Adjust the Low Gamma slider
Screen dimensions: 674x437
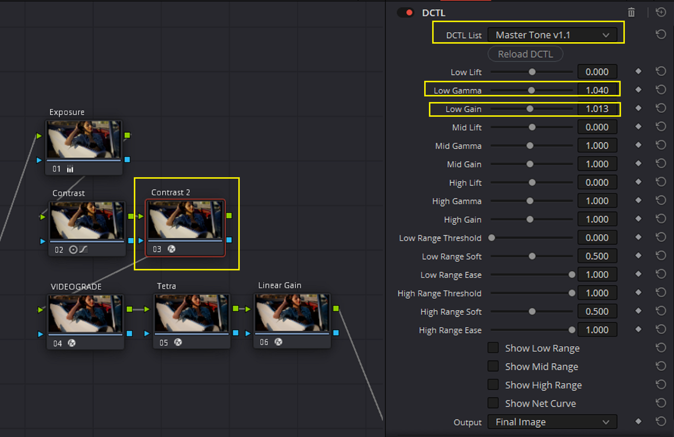pyautogui.click(x=532, y=90)
